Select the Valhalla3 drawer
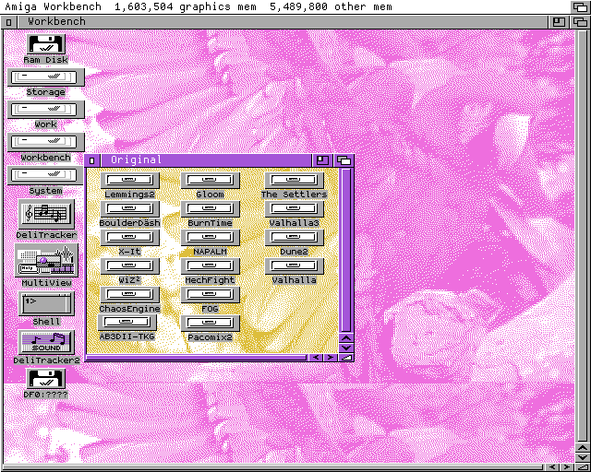Image resolution: width=591 pixels, height=472 pixels. 294,209
